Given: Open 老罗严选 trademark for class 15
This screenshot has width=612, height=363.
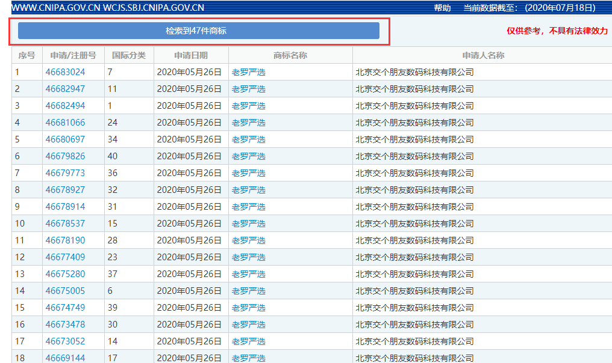Looking at the screenshot, I should 249,224.
